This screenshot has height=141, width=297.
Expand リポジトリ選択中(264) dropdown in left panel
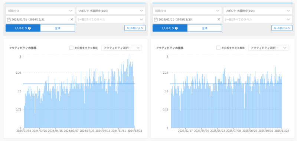point(111,11)
